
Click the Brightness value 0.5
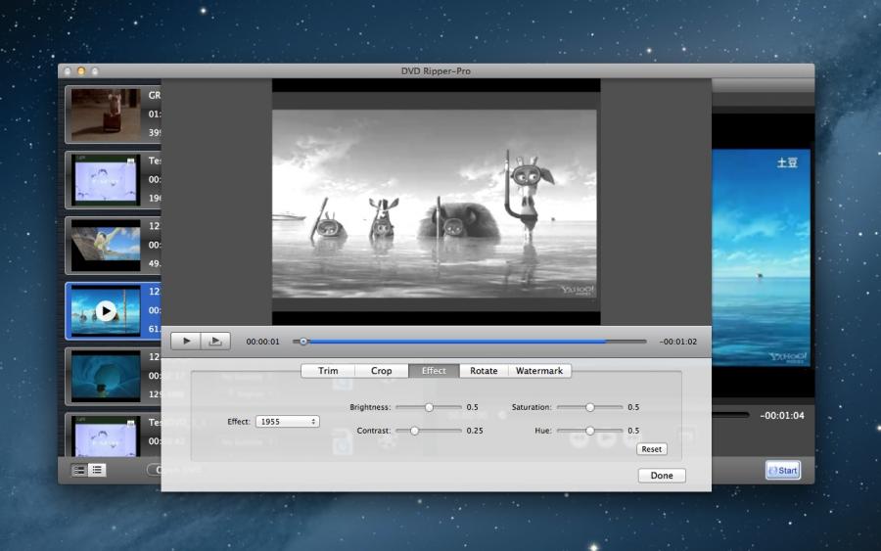click(472, 407)
